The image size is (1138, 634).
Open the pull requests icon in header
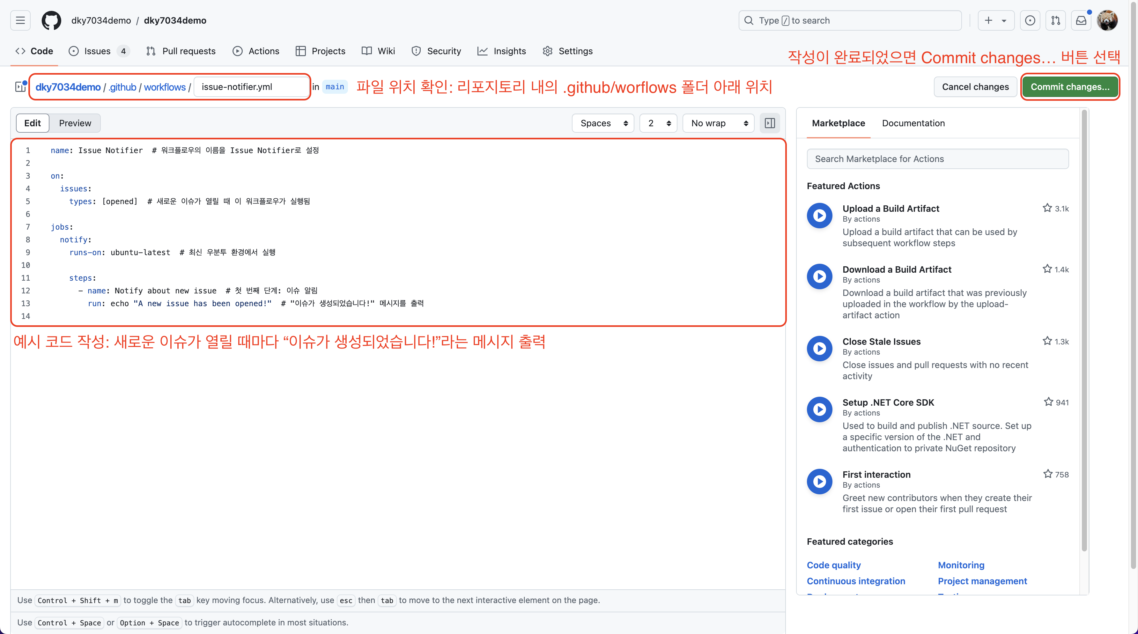click(1055, 20)
